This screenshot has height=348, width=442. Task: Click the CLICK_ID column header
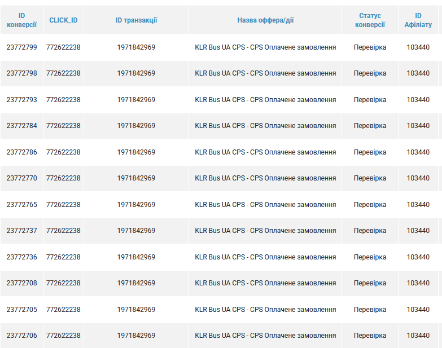click(x=63, y=20)
